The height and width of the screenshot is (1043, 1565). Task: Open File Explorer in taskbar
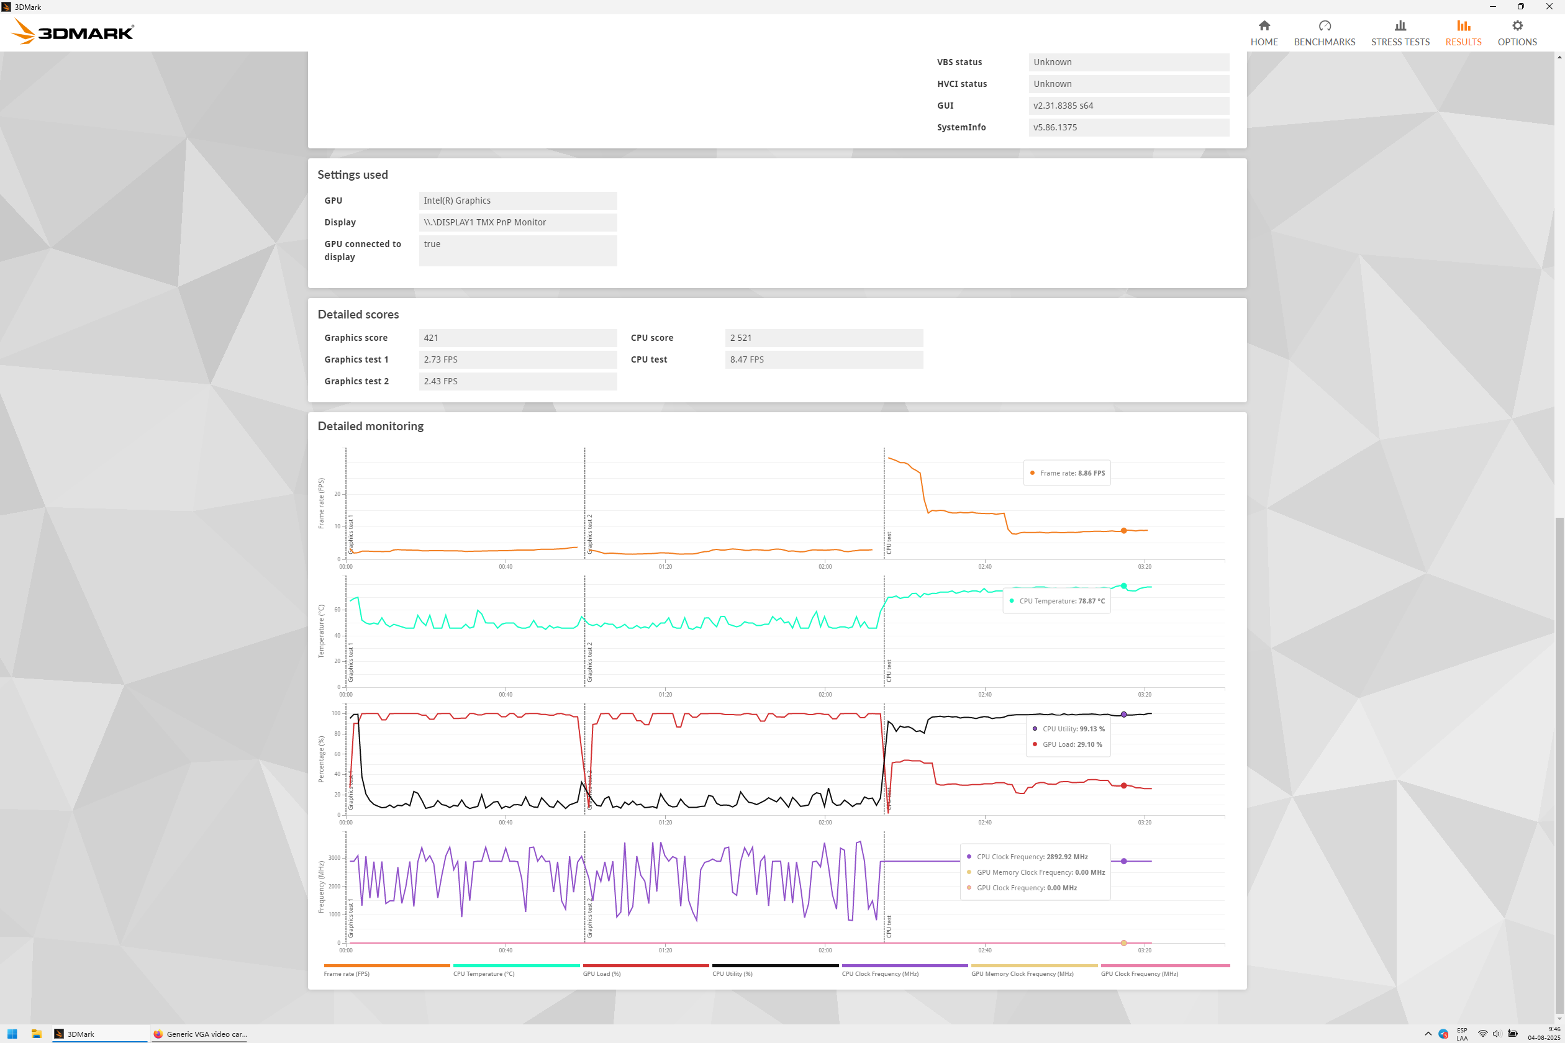tap(36, 1034)
